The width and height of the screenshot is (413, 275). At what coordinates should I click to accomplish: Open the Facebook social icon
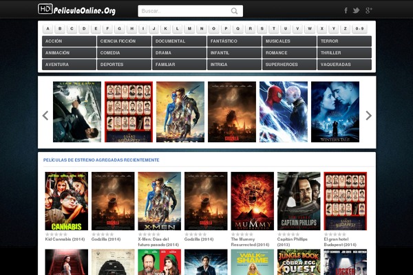(x=346, y=10)
